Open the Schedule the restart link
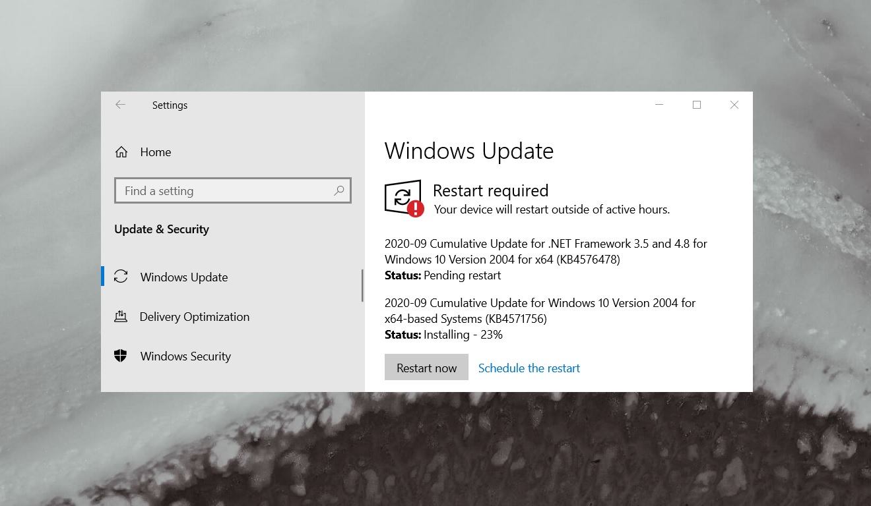 529,368
